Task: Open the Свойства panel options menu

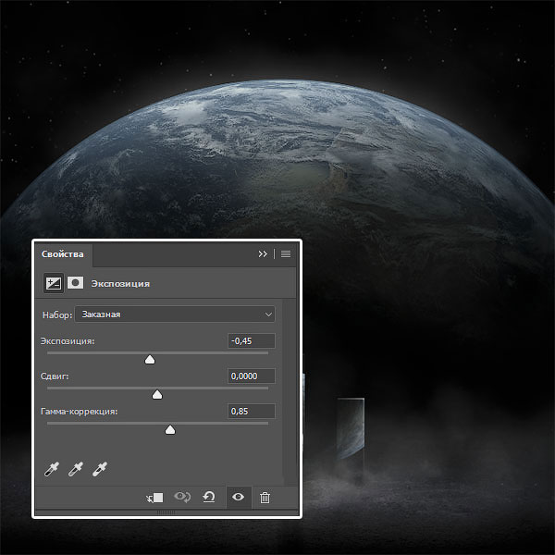Action: 286,254
